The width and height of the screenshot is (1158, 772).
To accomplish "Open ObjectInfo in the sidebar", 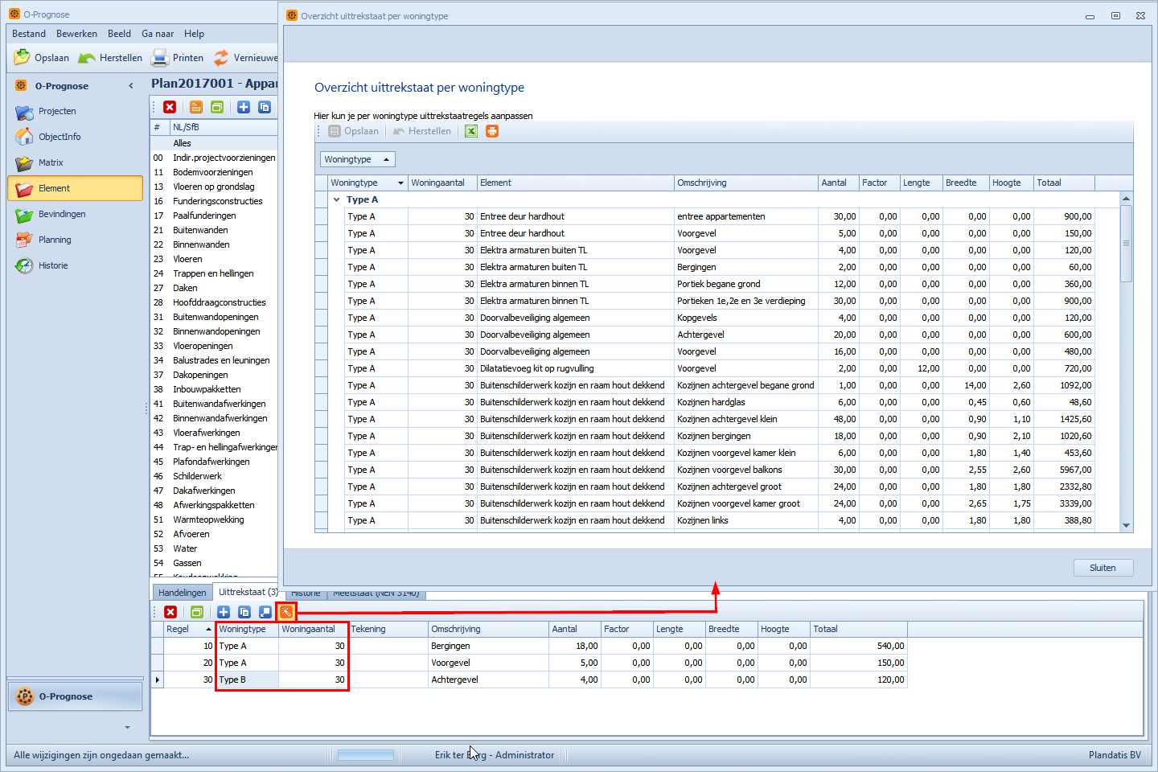I will 75,137.
